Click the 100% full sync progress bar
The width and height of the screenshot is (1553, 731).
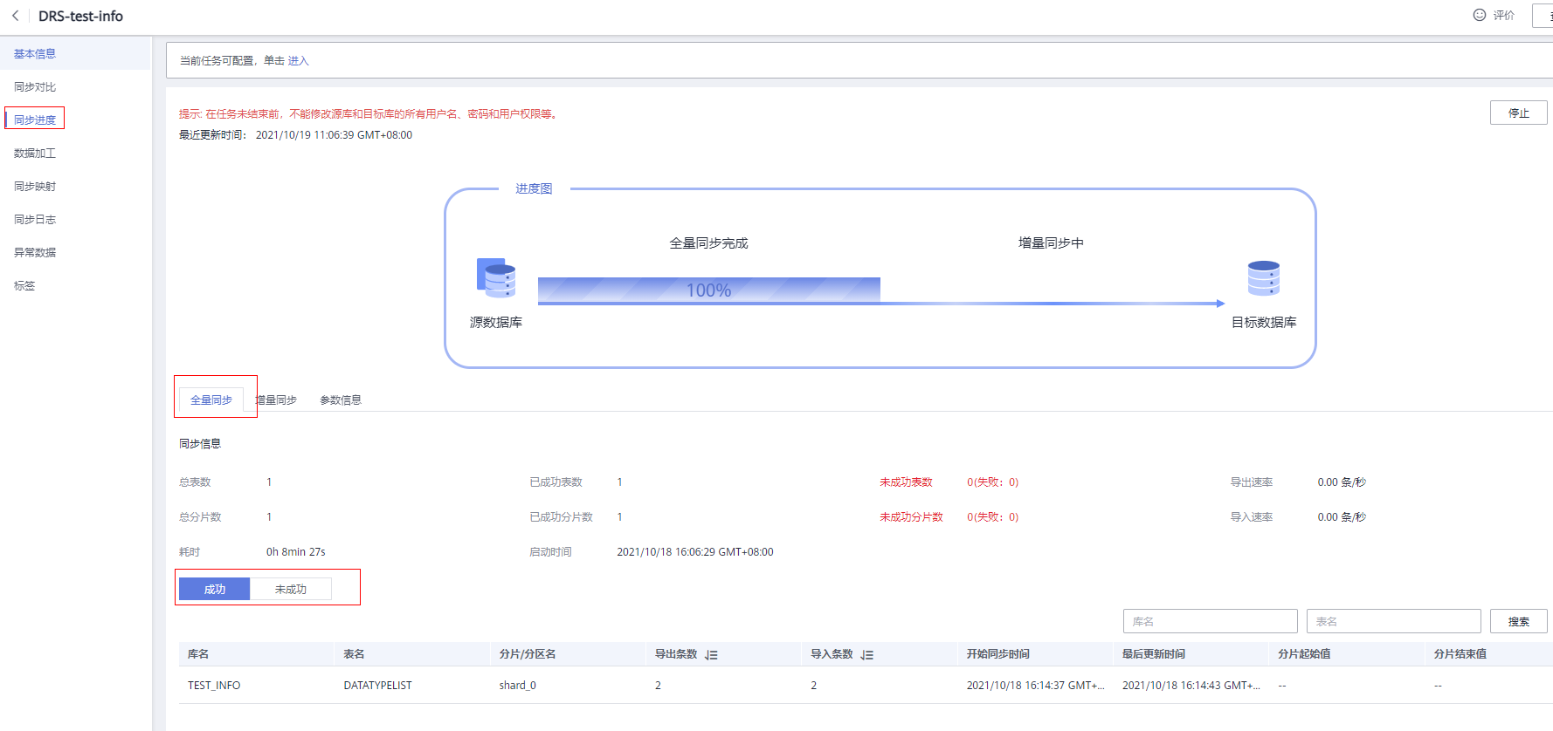tap(708, 290)
